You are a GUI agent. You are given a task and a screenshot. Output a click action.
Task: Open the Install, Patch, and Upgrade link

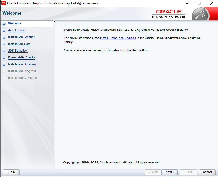[118, 38]
